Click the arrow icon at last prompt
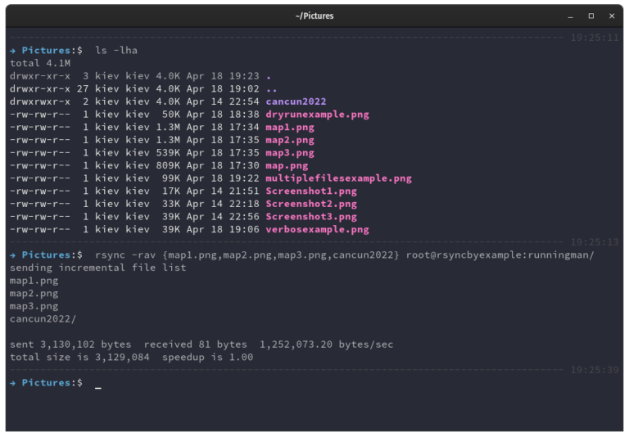 [x=13, y=383]
